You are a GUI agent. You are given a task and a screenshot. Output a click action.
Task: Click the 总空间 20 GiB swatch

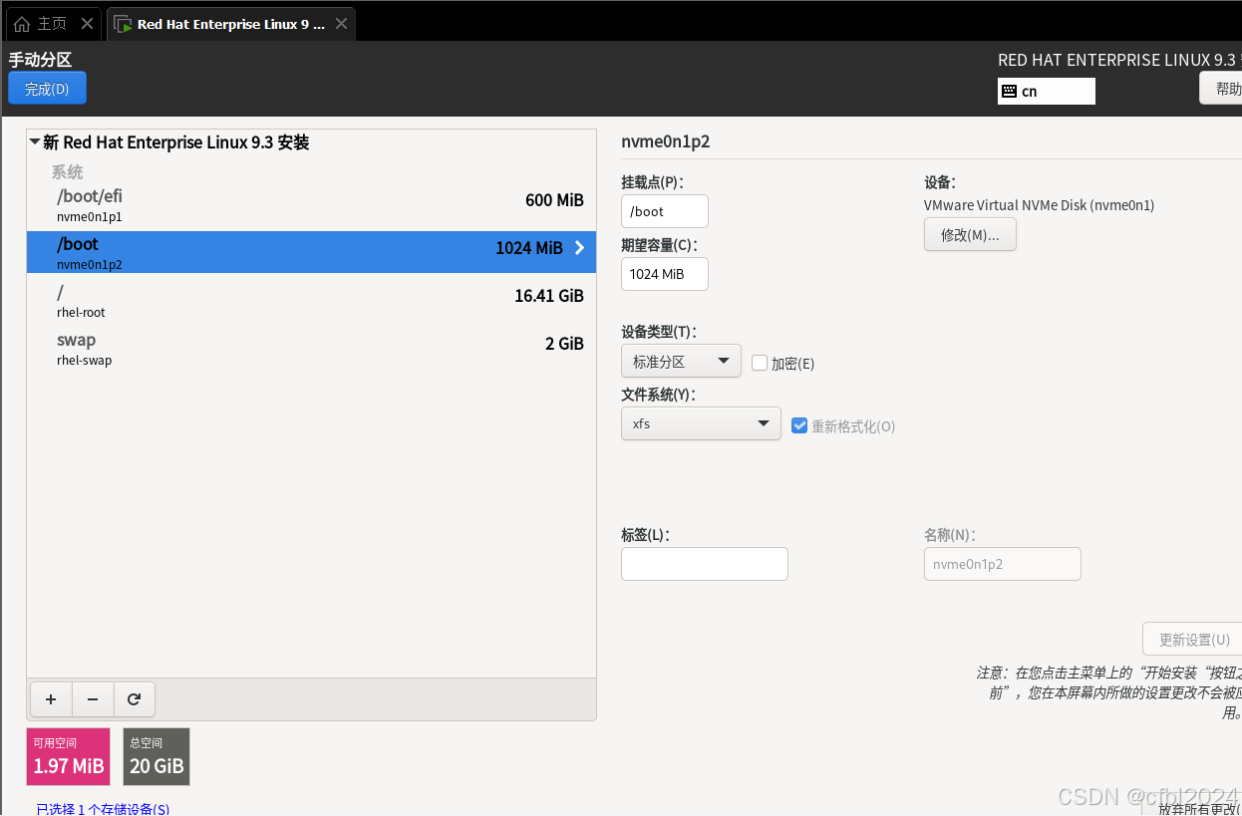coord(156,756)
